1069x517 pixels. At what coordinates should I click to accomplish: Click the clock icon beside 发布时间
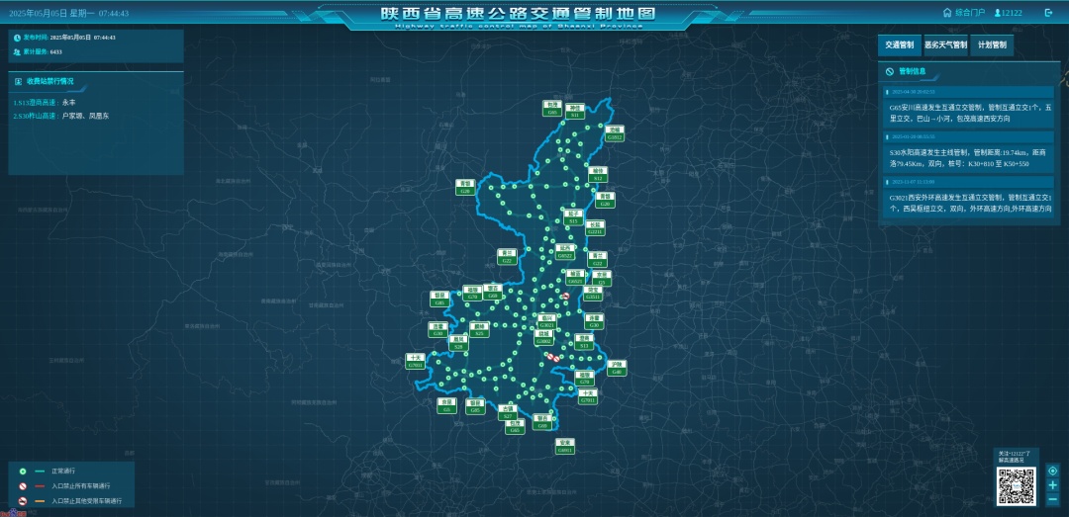pos(17,38)
